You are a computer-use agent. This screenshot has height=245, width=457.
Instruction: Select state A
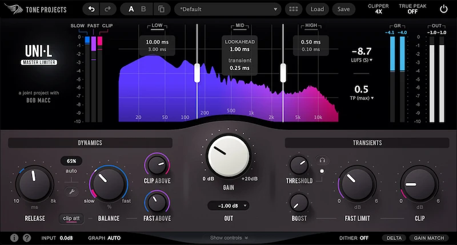[x=131, y=9]
